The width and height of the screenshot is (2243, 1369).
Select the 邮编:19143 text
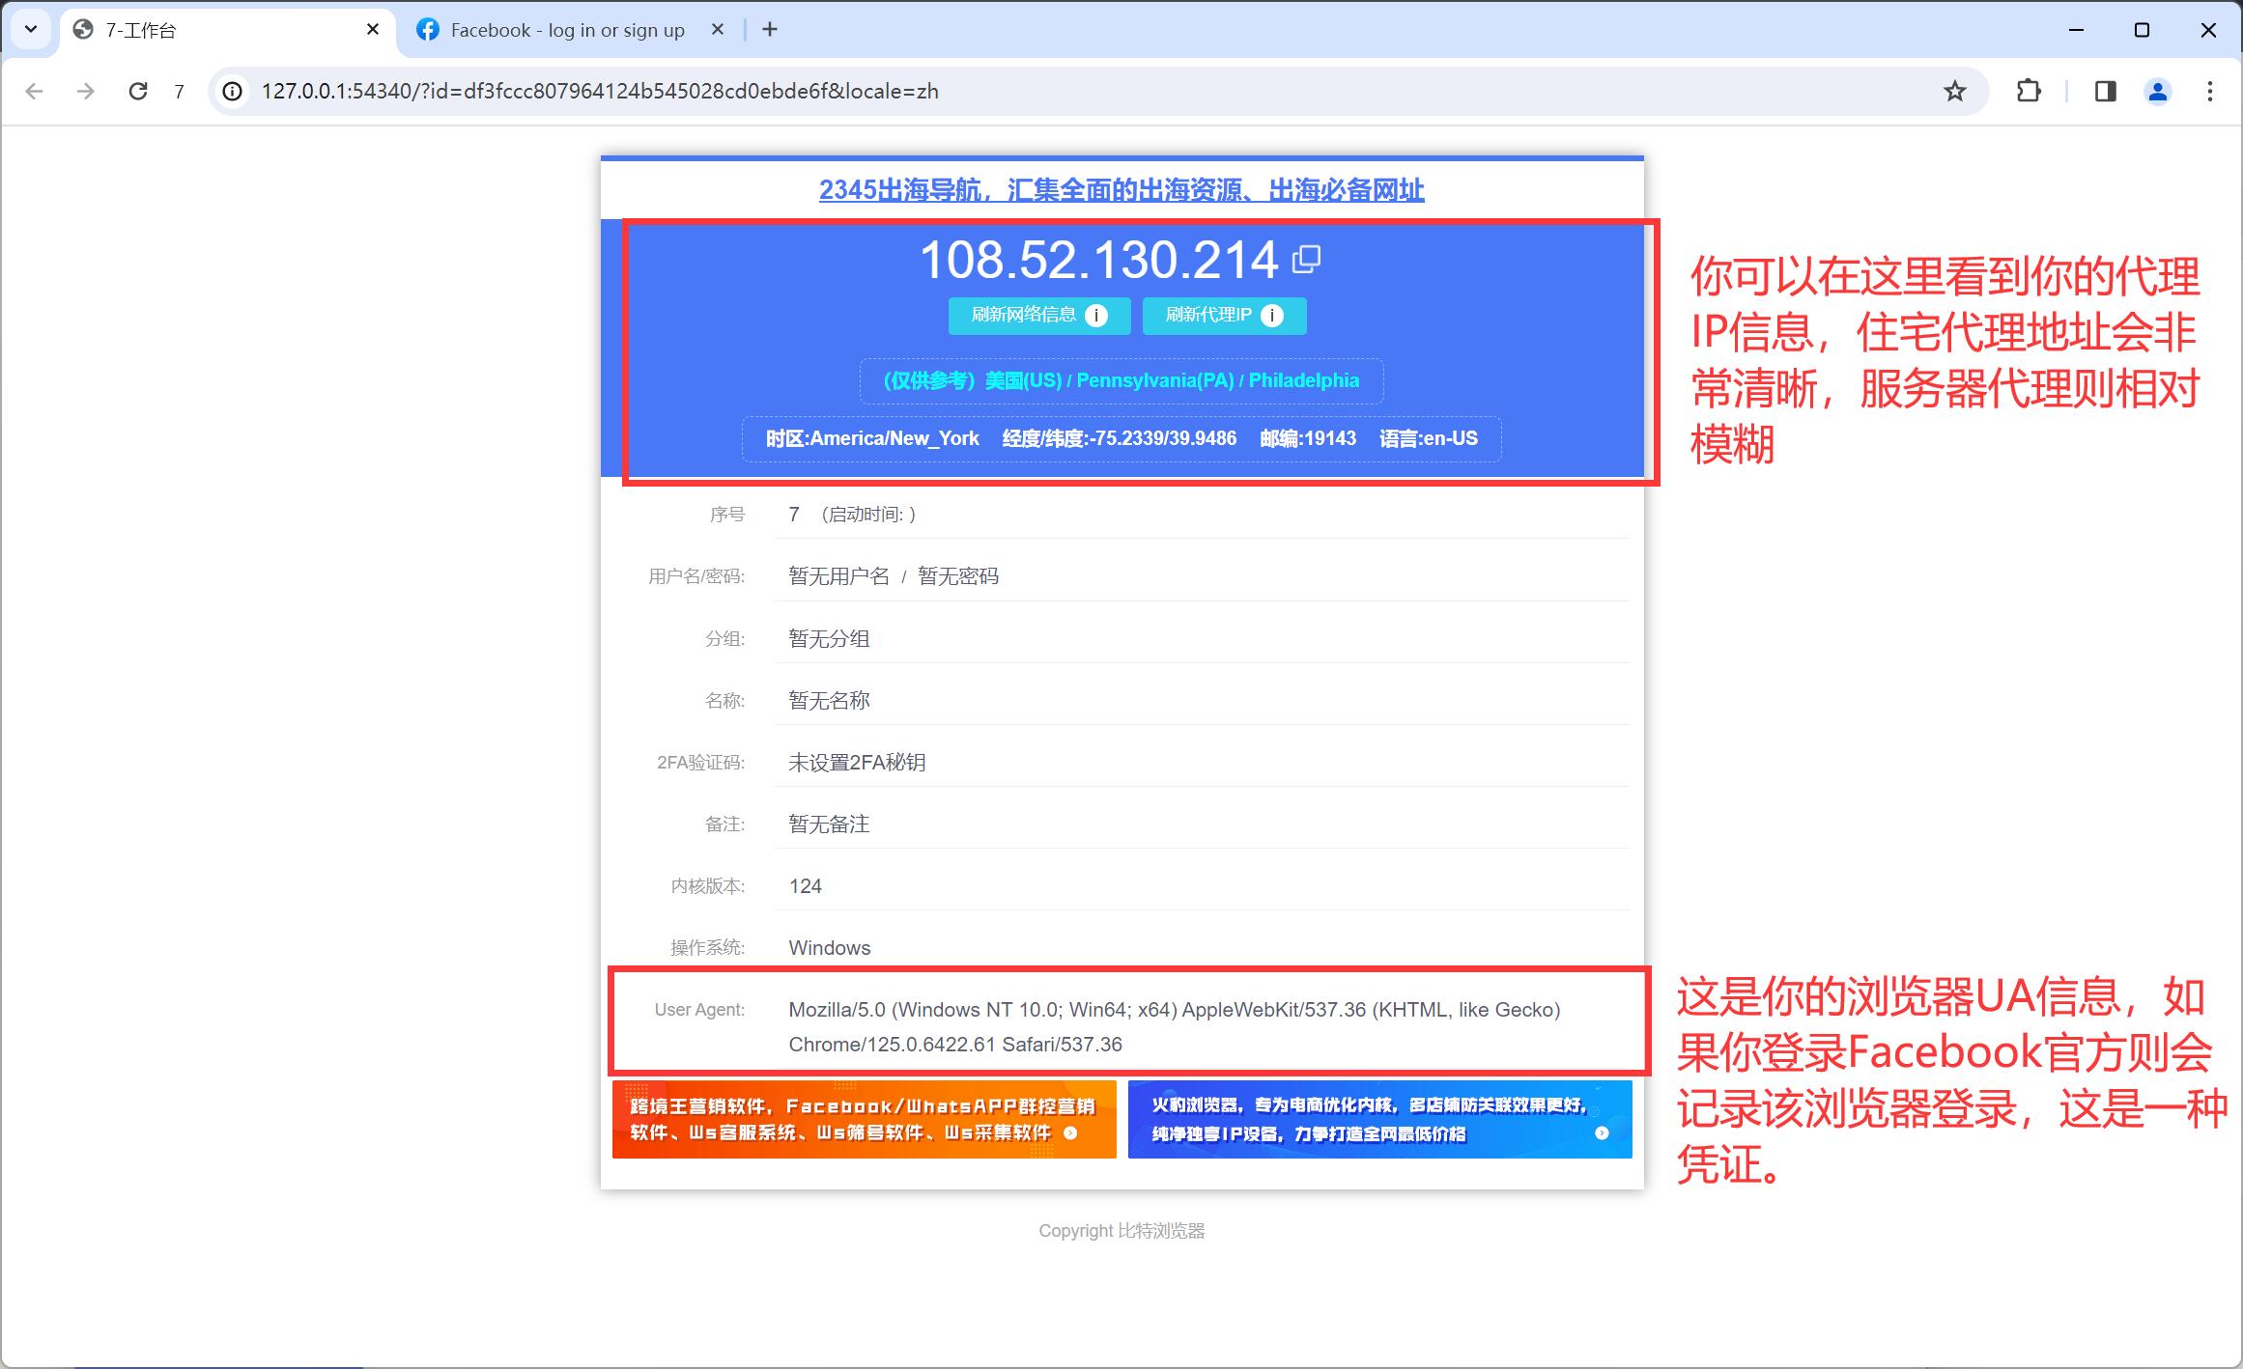click(1308, 438)
